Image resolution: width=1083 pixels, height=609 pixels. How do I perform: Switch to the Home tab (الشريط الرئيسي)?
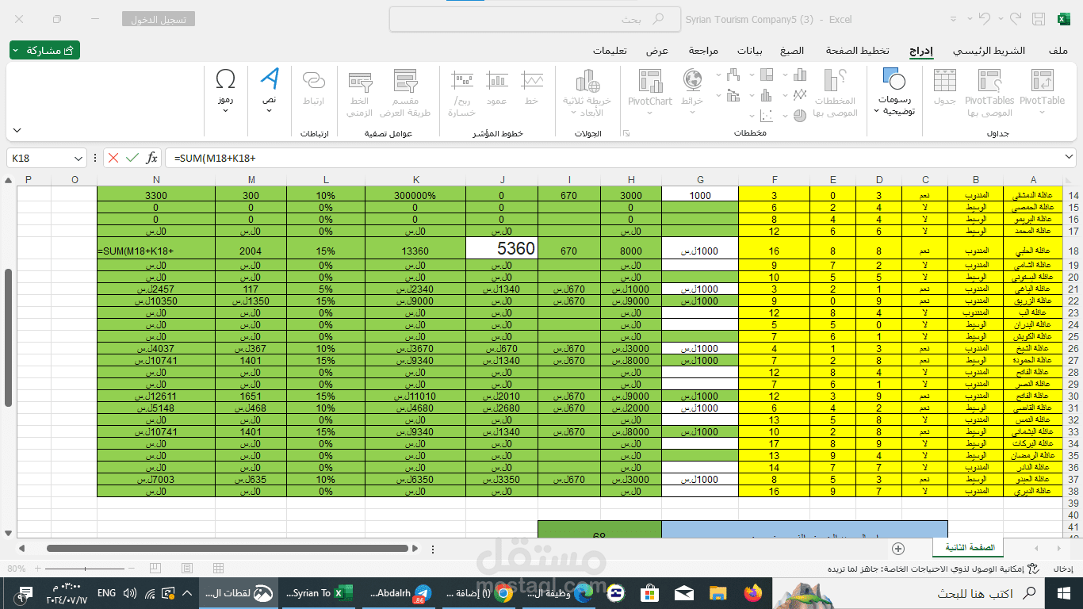[988, 51]
